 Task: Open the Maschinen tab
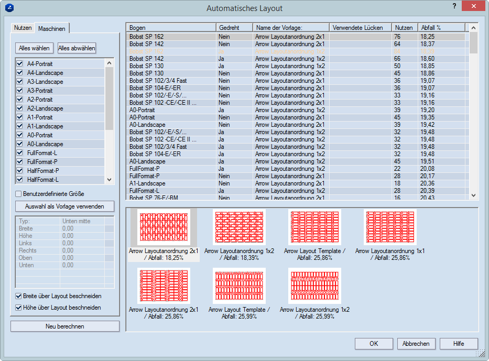point(51,28)
